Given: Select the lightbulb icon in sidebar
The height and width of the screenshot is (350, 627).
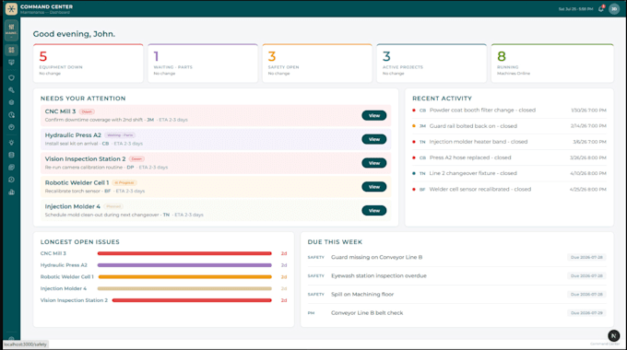Looking at the screenshot, I should click(x=11, y=143).
